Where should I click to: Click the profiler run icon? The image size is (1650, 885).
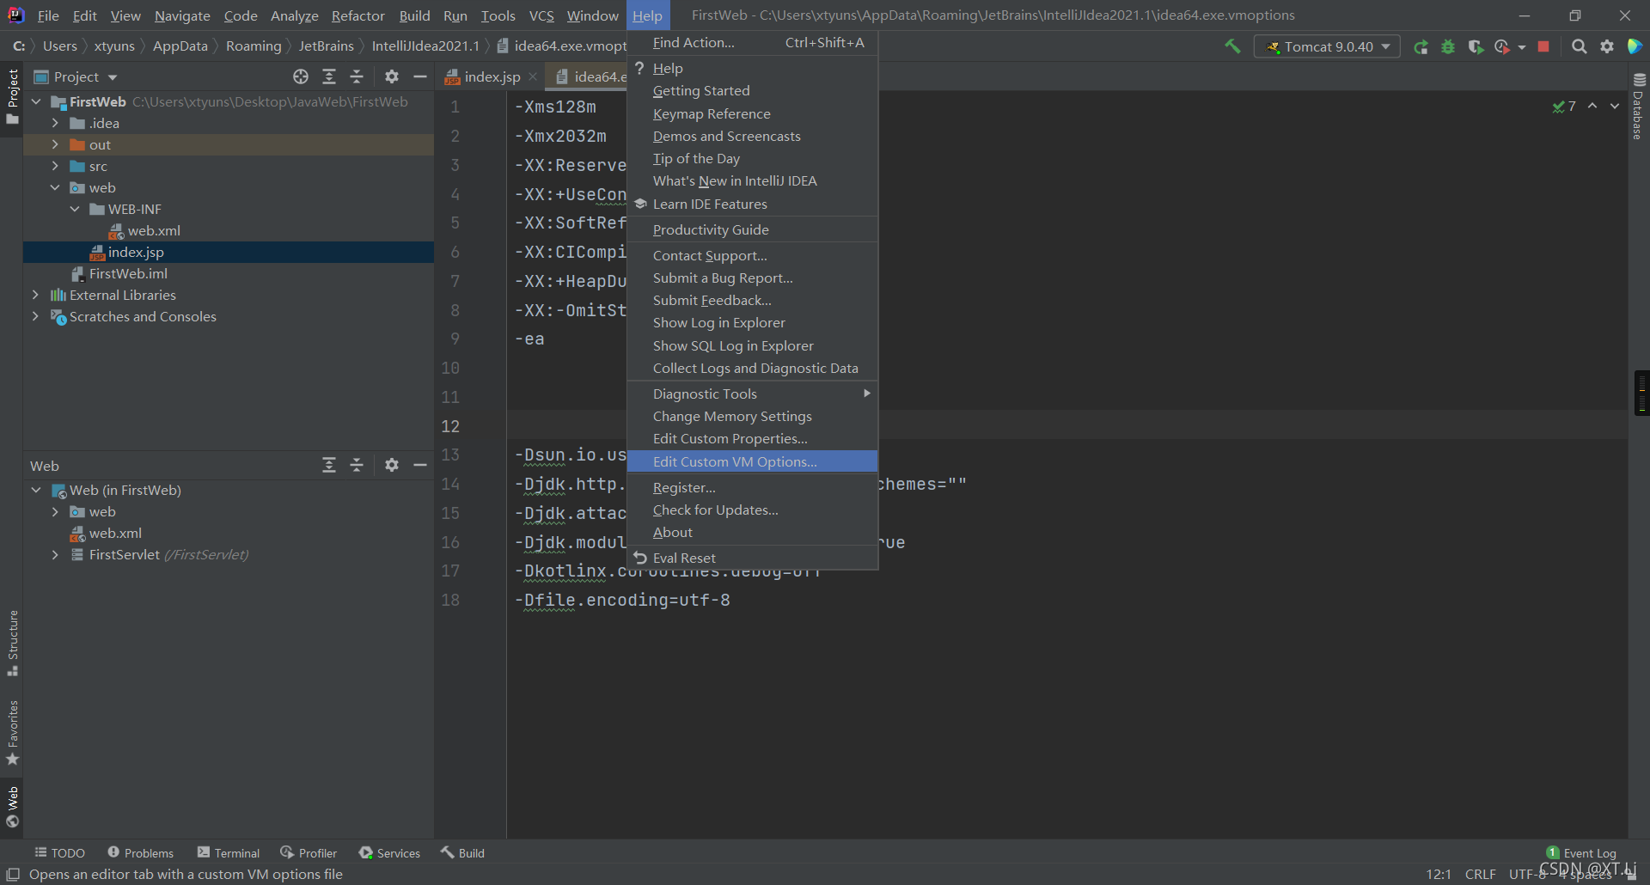pos(1502,46)
